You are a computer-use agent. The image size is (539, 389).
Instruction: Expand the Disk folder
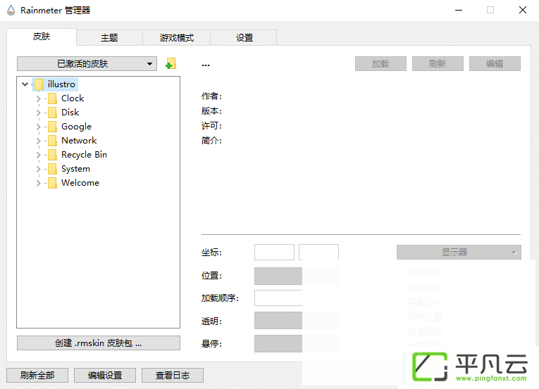coord(38,113)
